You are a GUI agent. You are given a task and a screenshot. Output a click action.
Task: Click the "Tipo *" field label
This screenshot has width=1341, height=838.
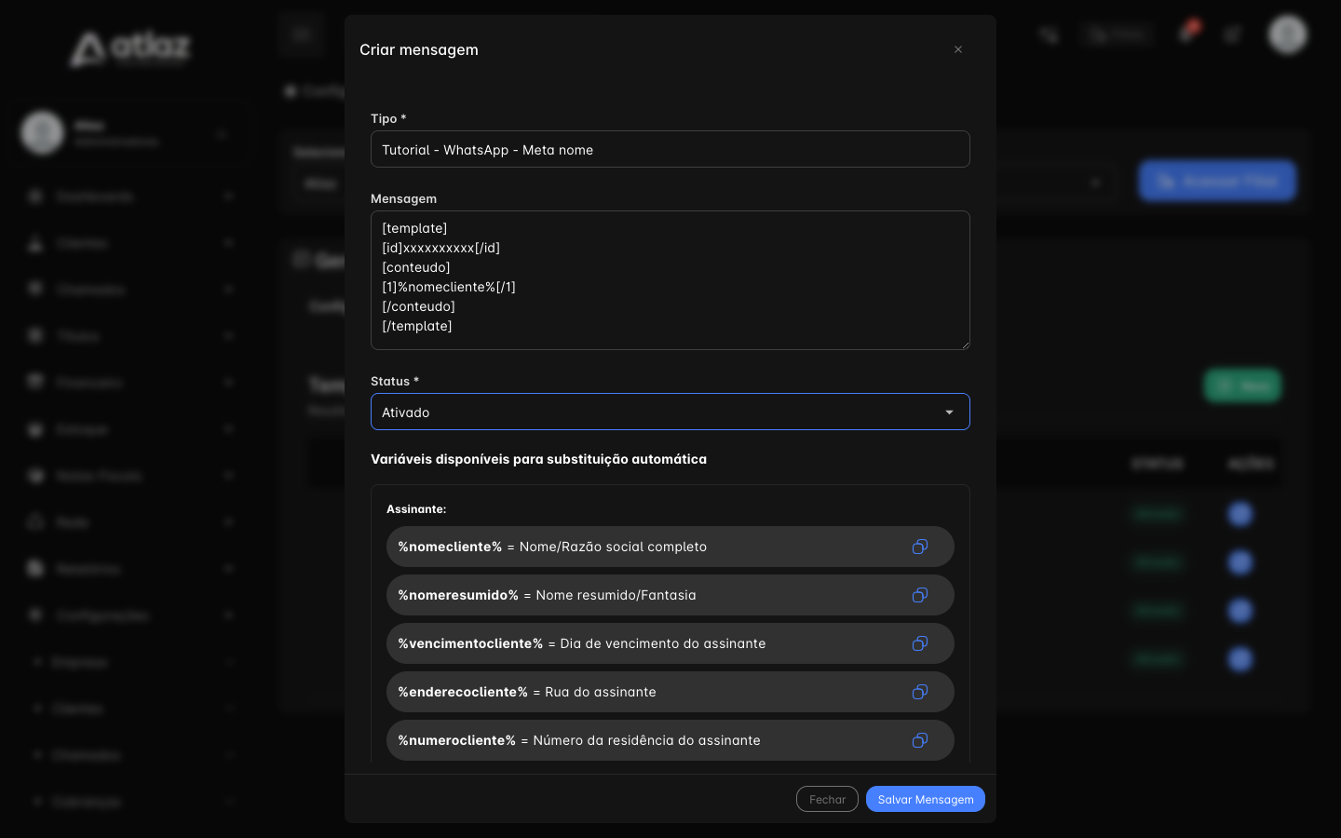tap(388, 118)
